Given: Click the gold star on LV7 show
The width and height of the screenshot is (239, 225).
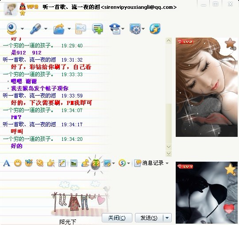Looking at the screenshot, I should click(230, 169).
